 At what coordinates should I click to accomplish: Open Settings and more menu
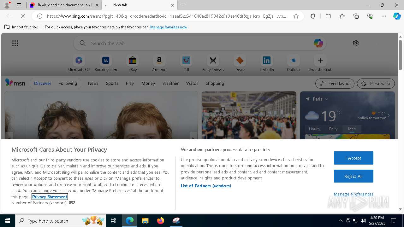click(x=384, y=16)
